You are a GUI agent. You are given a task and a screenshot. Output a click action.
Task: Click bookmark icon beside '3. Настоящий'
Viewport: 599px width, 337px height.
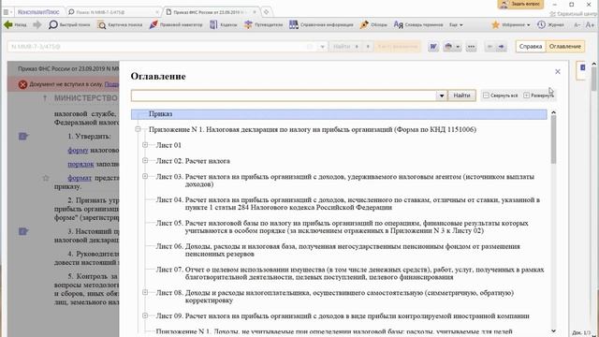coord(22,231)
